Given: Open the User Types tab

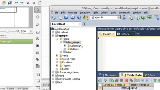Looking at the screenshot, I should [x=22, y=88].
